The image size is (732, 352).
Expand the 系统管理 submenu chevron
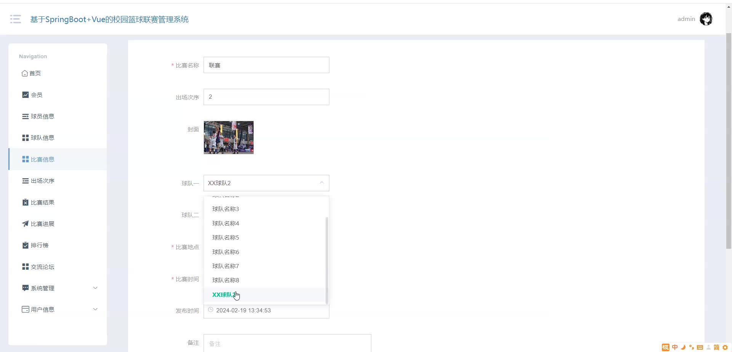95,288
